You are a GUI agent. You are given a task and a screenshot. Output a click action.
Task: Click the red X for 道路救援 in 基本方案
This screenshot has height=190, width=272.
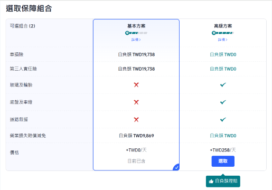click(136, 120)
